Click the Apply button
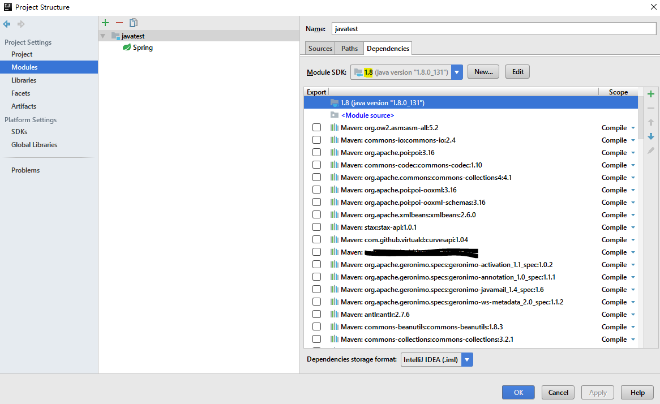The width and height of the screenshot is (660, 404). coord(598,392)
